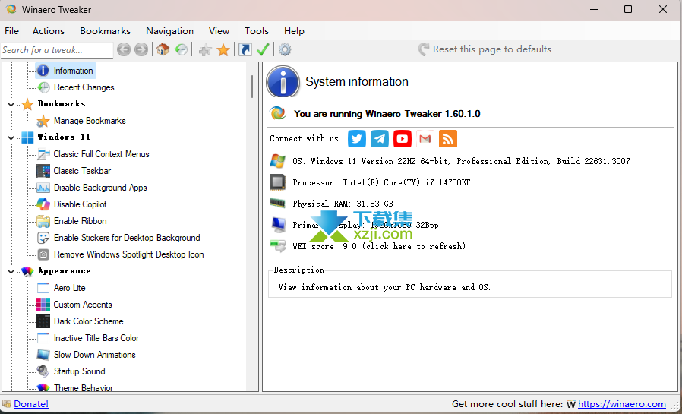Click the Disable Background Apps icon
This screenshot has width=682, height=414.
(43, 188)
